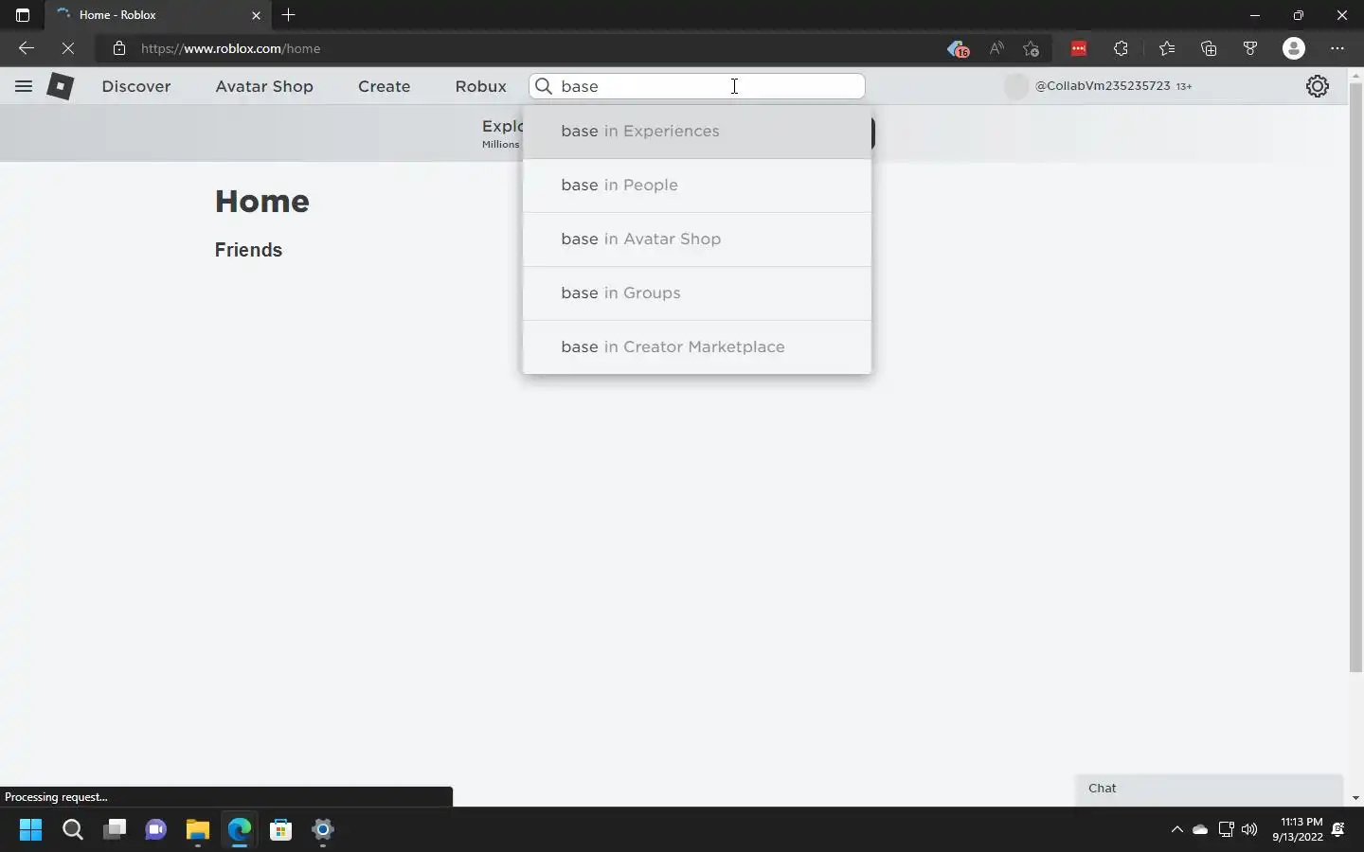Open the Roblox hamburger navigation menu

pyautogui.click(x=24, y=86)
